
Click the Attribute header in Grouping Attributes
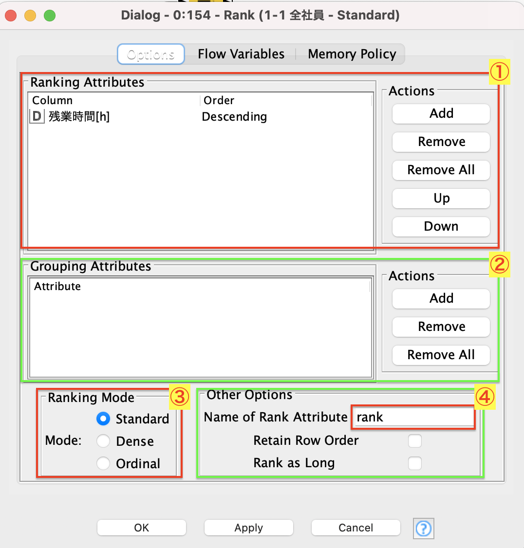click(200, 286)
